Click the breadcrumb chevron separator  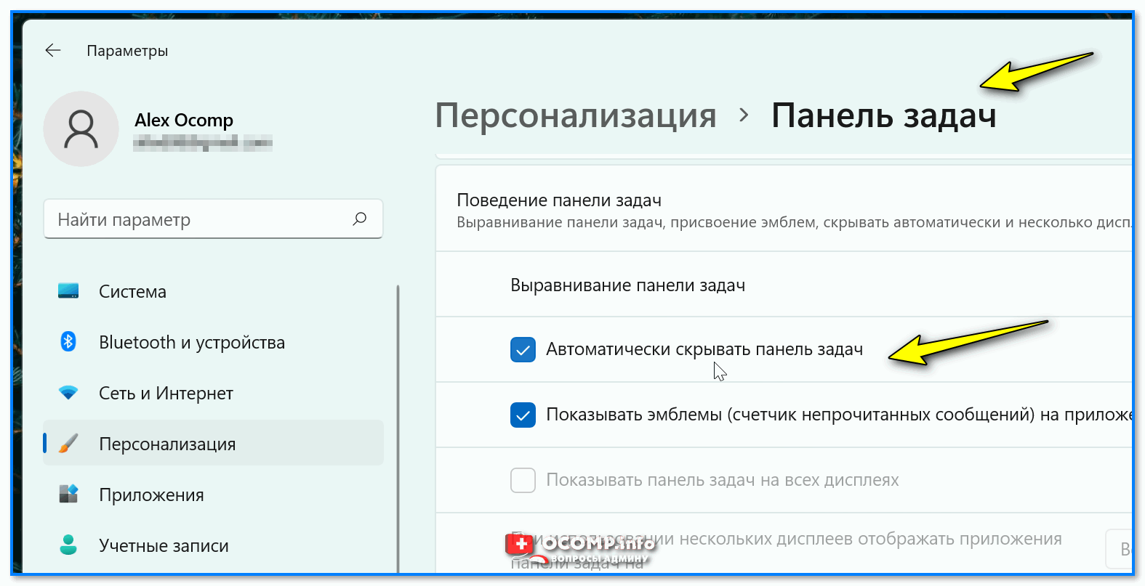click(x=743, y=115)
